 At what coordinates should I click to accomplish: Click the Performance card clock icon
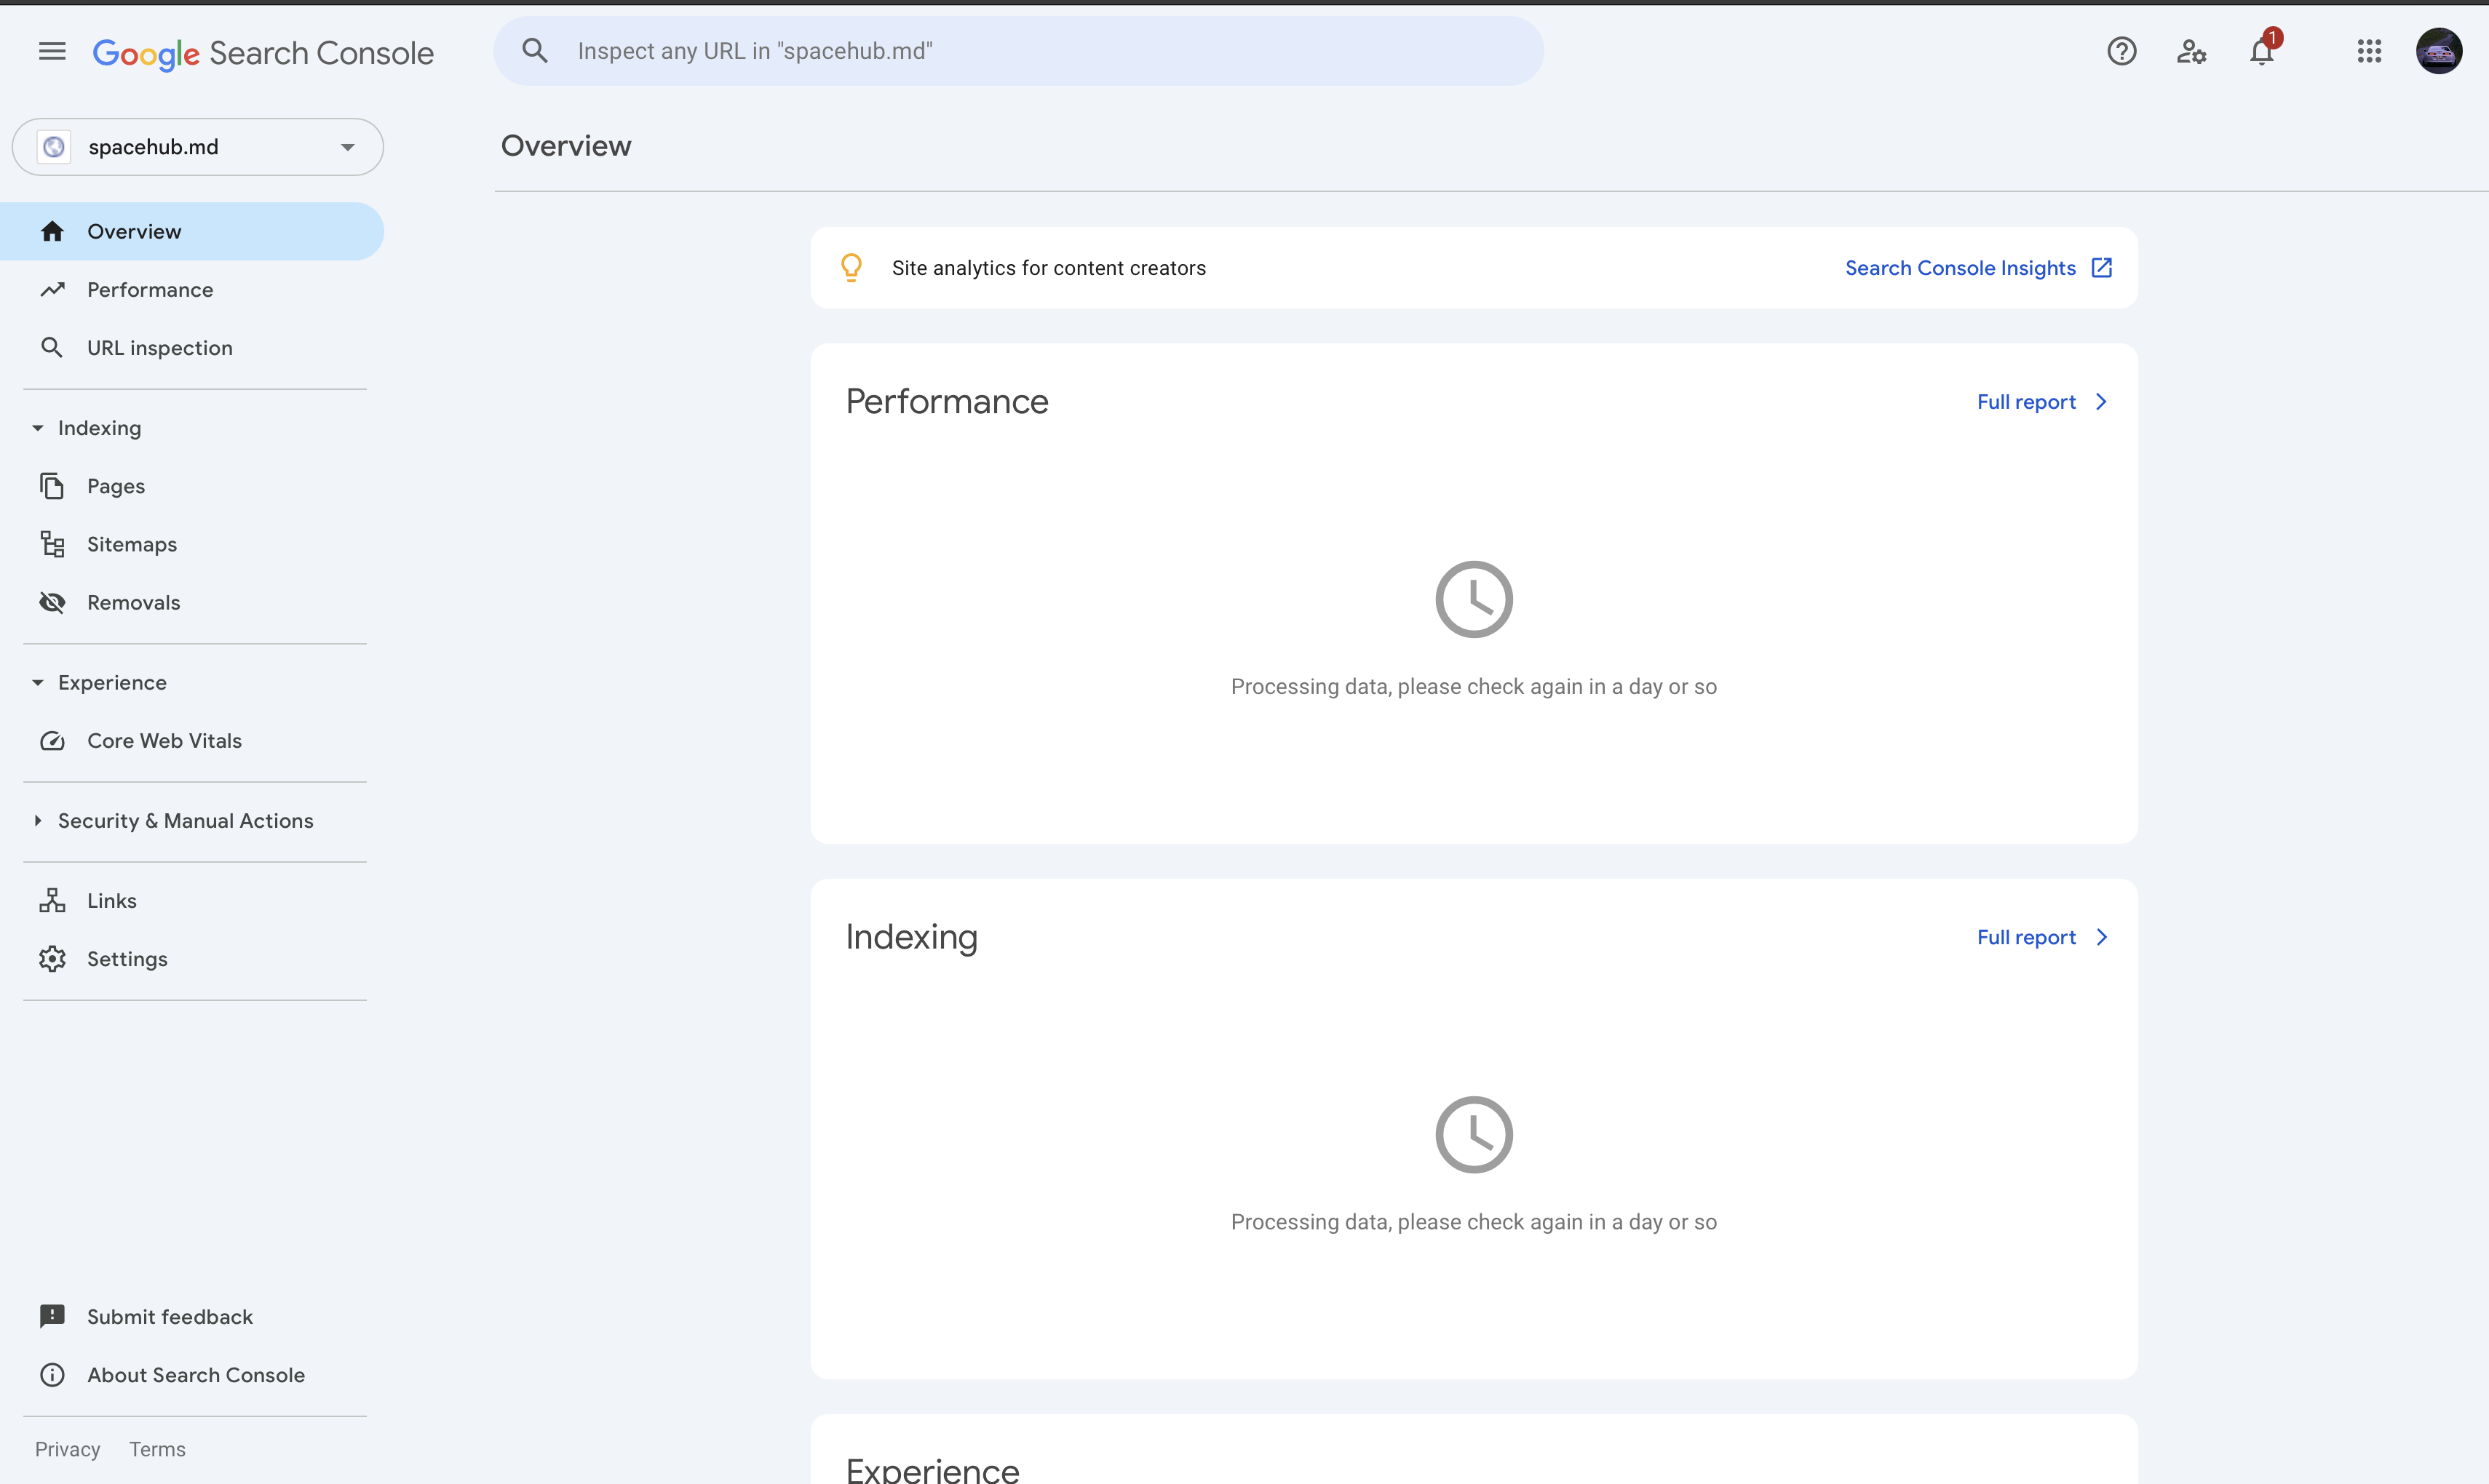tap(1474, 599)
